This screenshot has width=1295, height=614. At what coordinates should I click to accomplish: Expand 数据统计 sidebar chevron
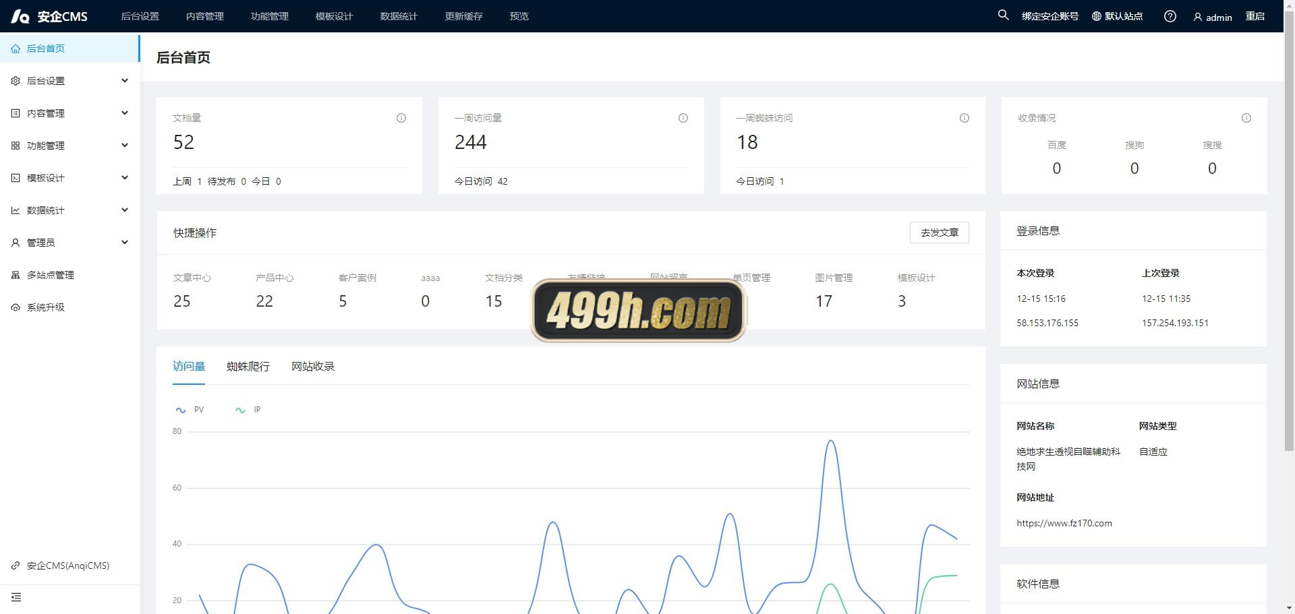125,210
